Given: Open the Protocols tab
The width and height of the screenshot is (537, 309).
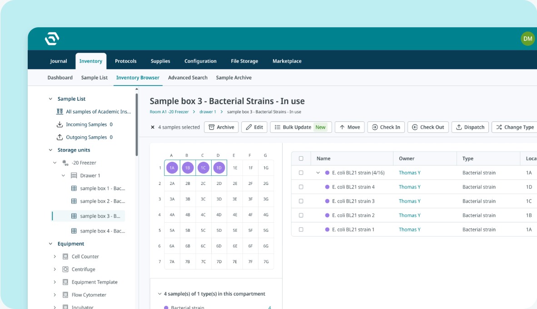Looking at the screenshot, I should point(126,61).
